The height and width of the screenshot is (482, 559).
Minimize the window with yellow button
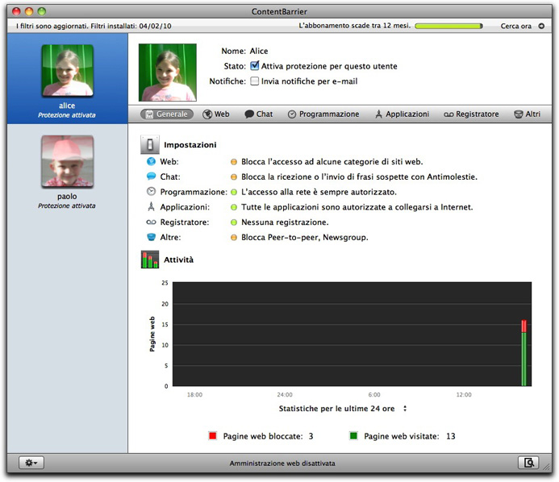(29, 11)
